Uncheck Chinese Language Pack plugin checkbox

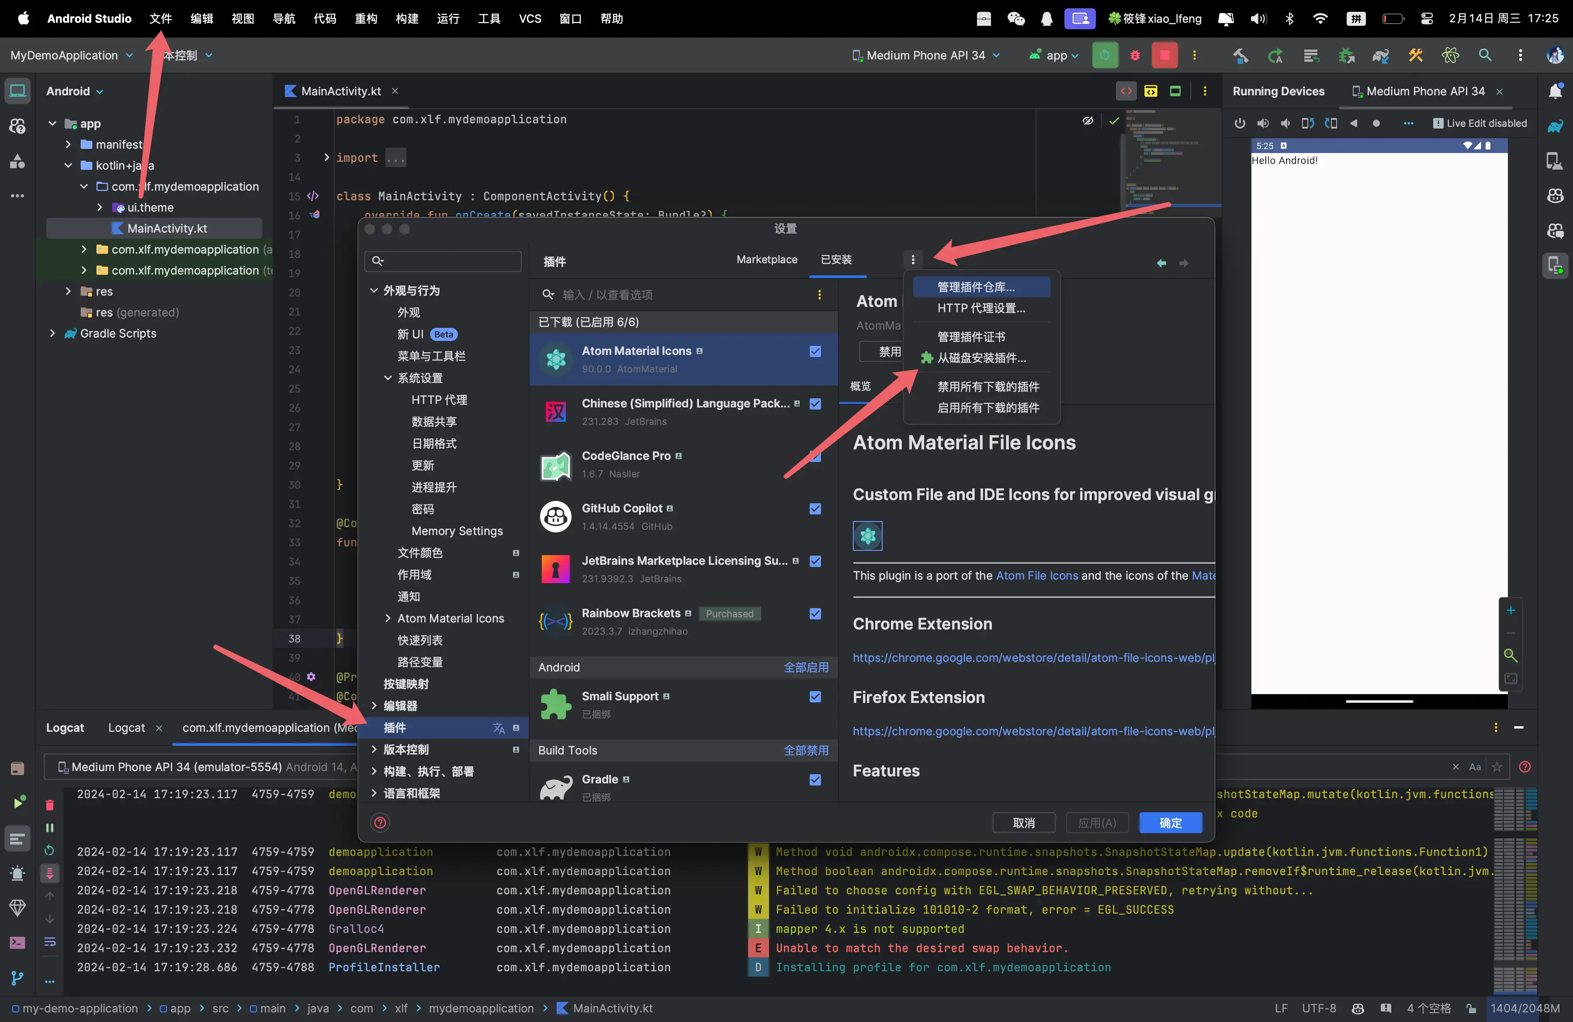tap(815, 403)
